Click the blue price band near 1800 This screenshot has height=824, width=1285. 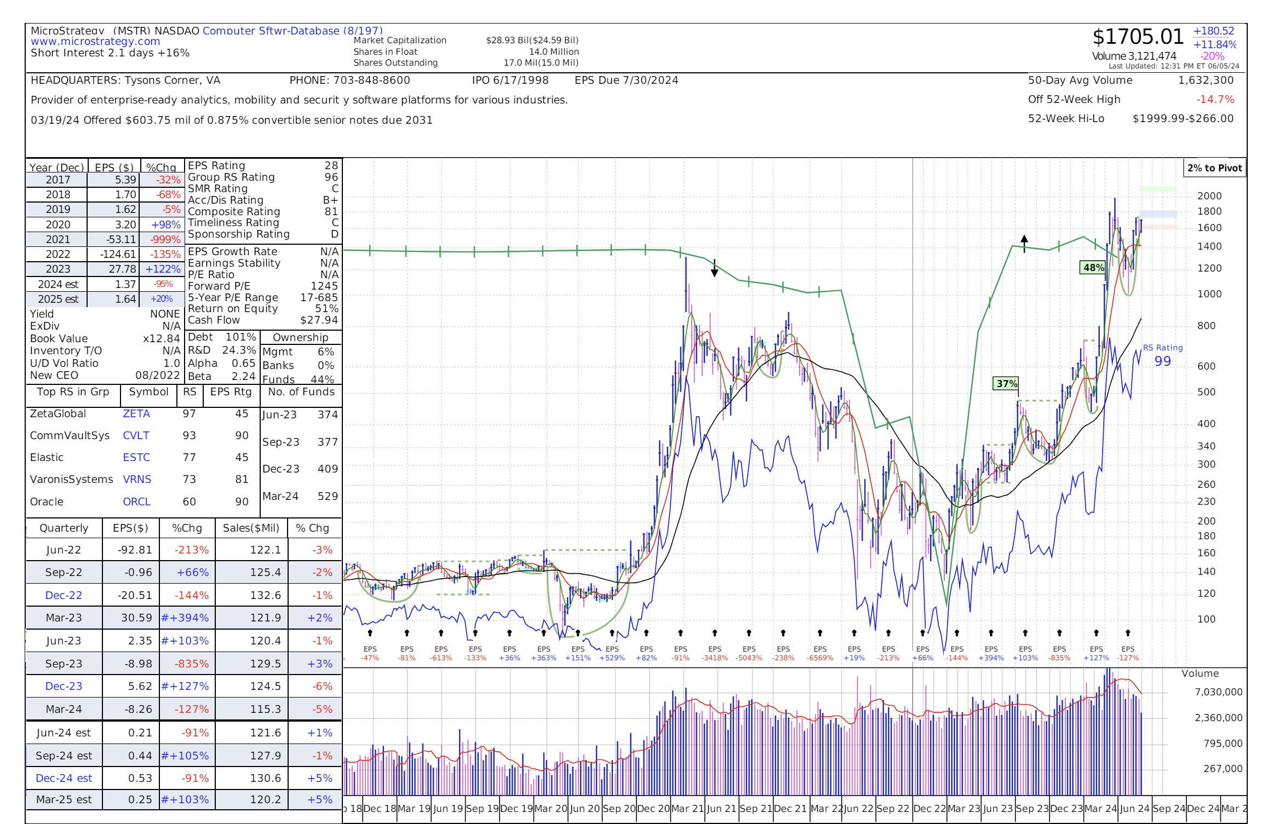(1158, 214)
